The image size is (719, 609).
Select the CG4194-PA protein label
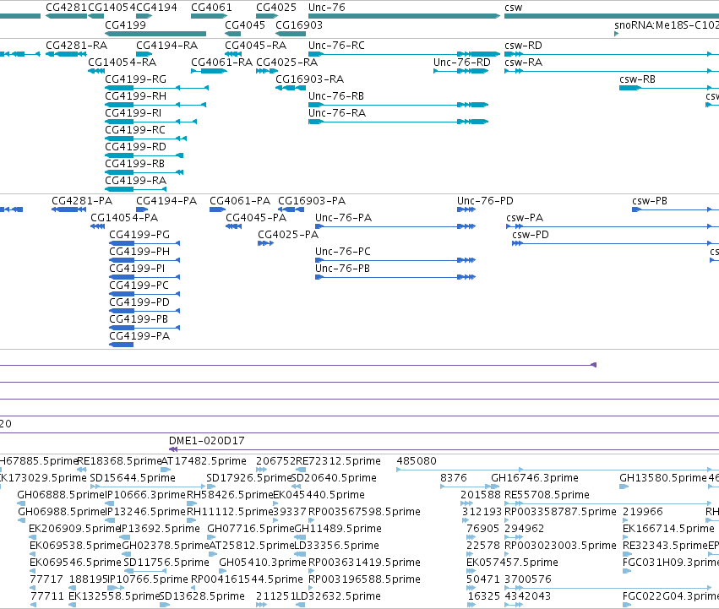point(166,201)
